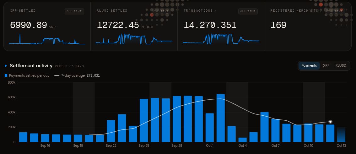Click the white endpoint marker on average line
Screen dimensions: 356x154
330,122
